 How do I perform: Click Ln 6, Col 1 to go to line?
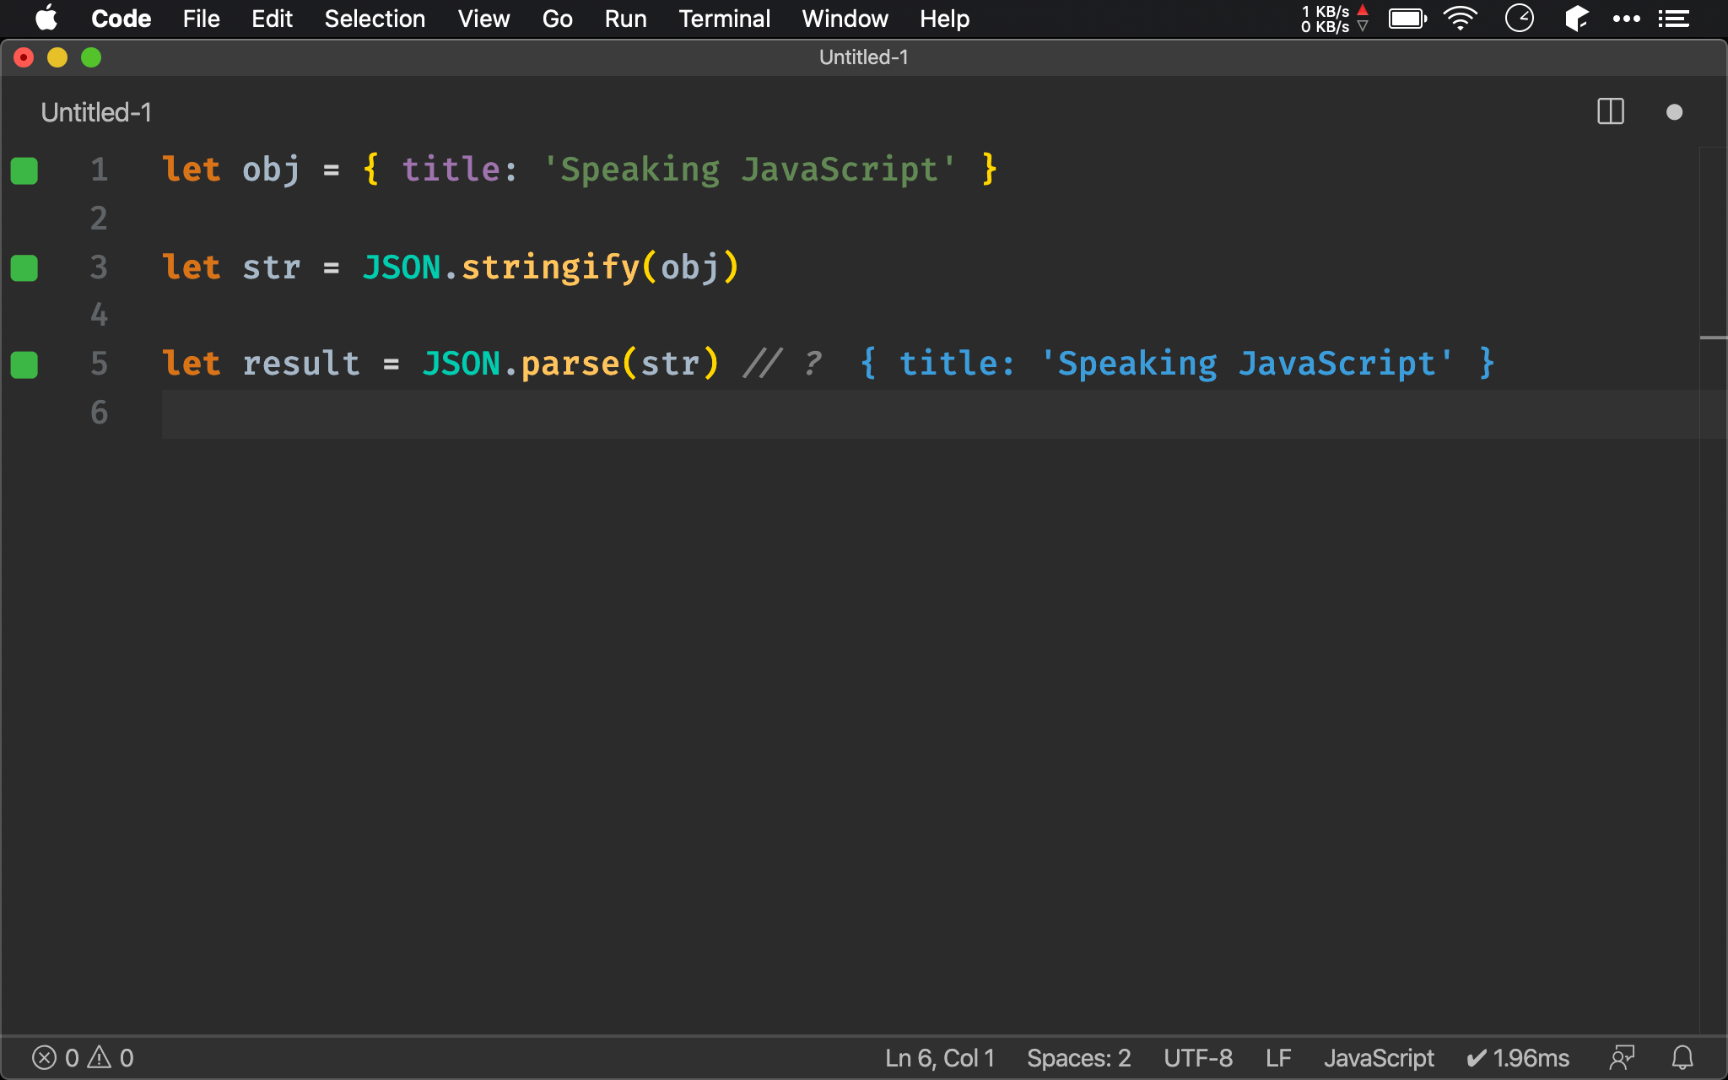[x=938, y=1057]
